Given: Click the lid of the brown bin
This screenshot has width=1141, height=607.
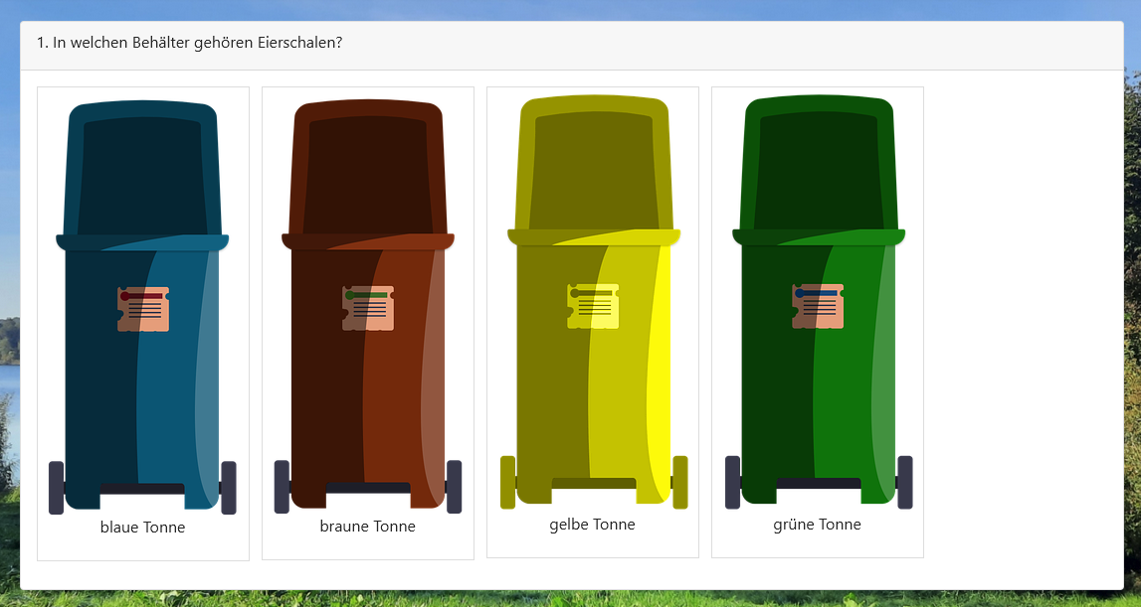Looking at the screenshot, I should pyautogui.click(x=368, y=169).
